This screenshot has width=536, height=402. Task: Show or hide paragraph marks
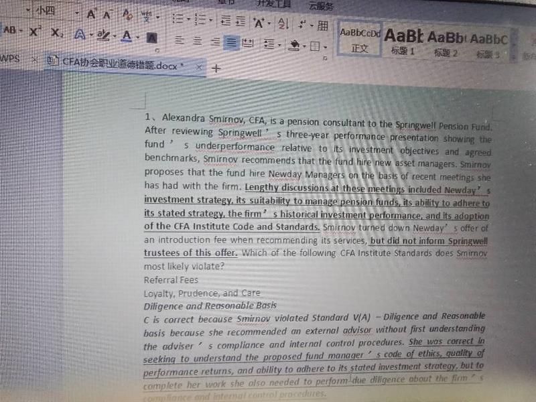[x=302, y=24]
